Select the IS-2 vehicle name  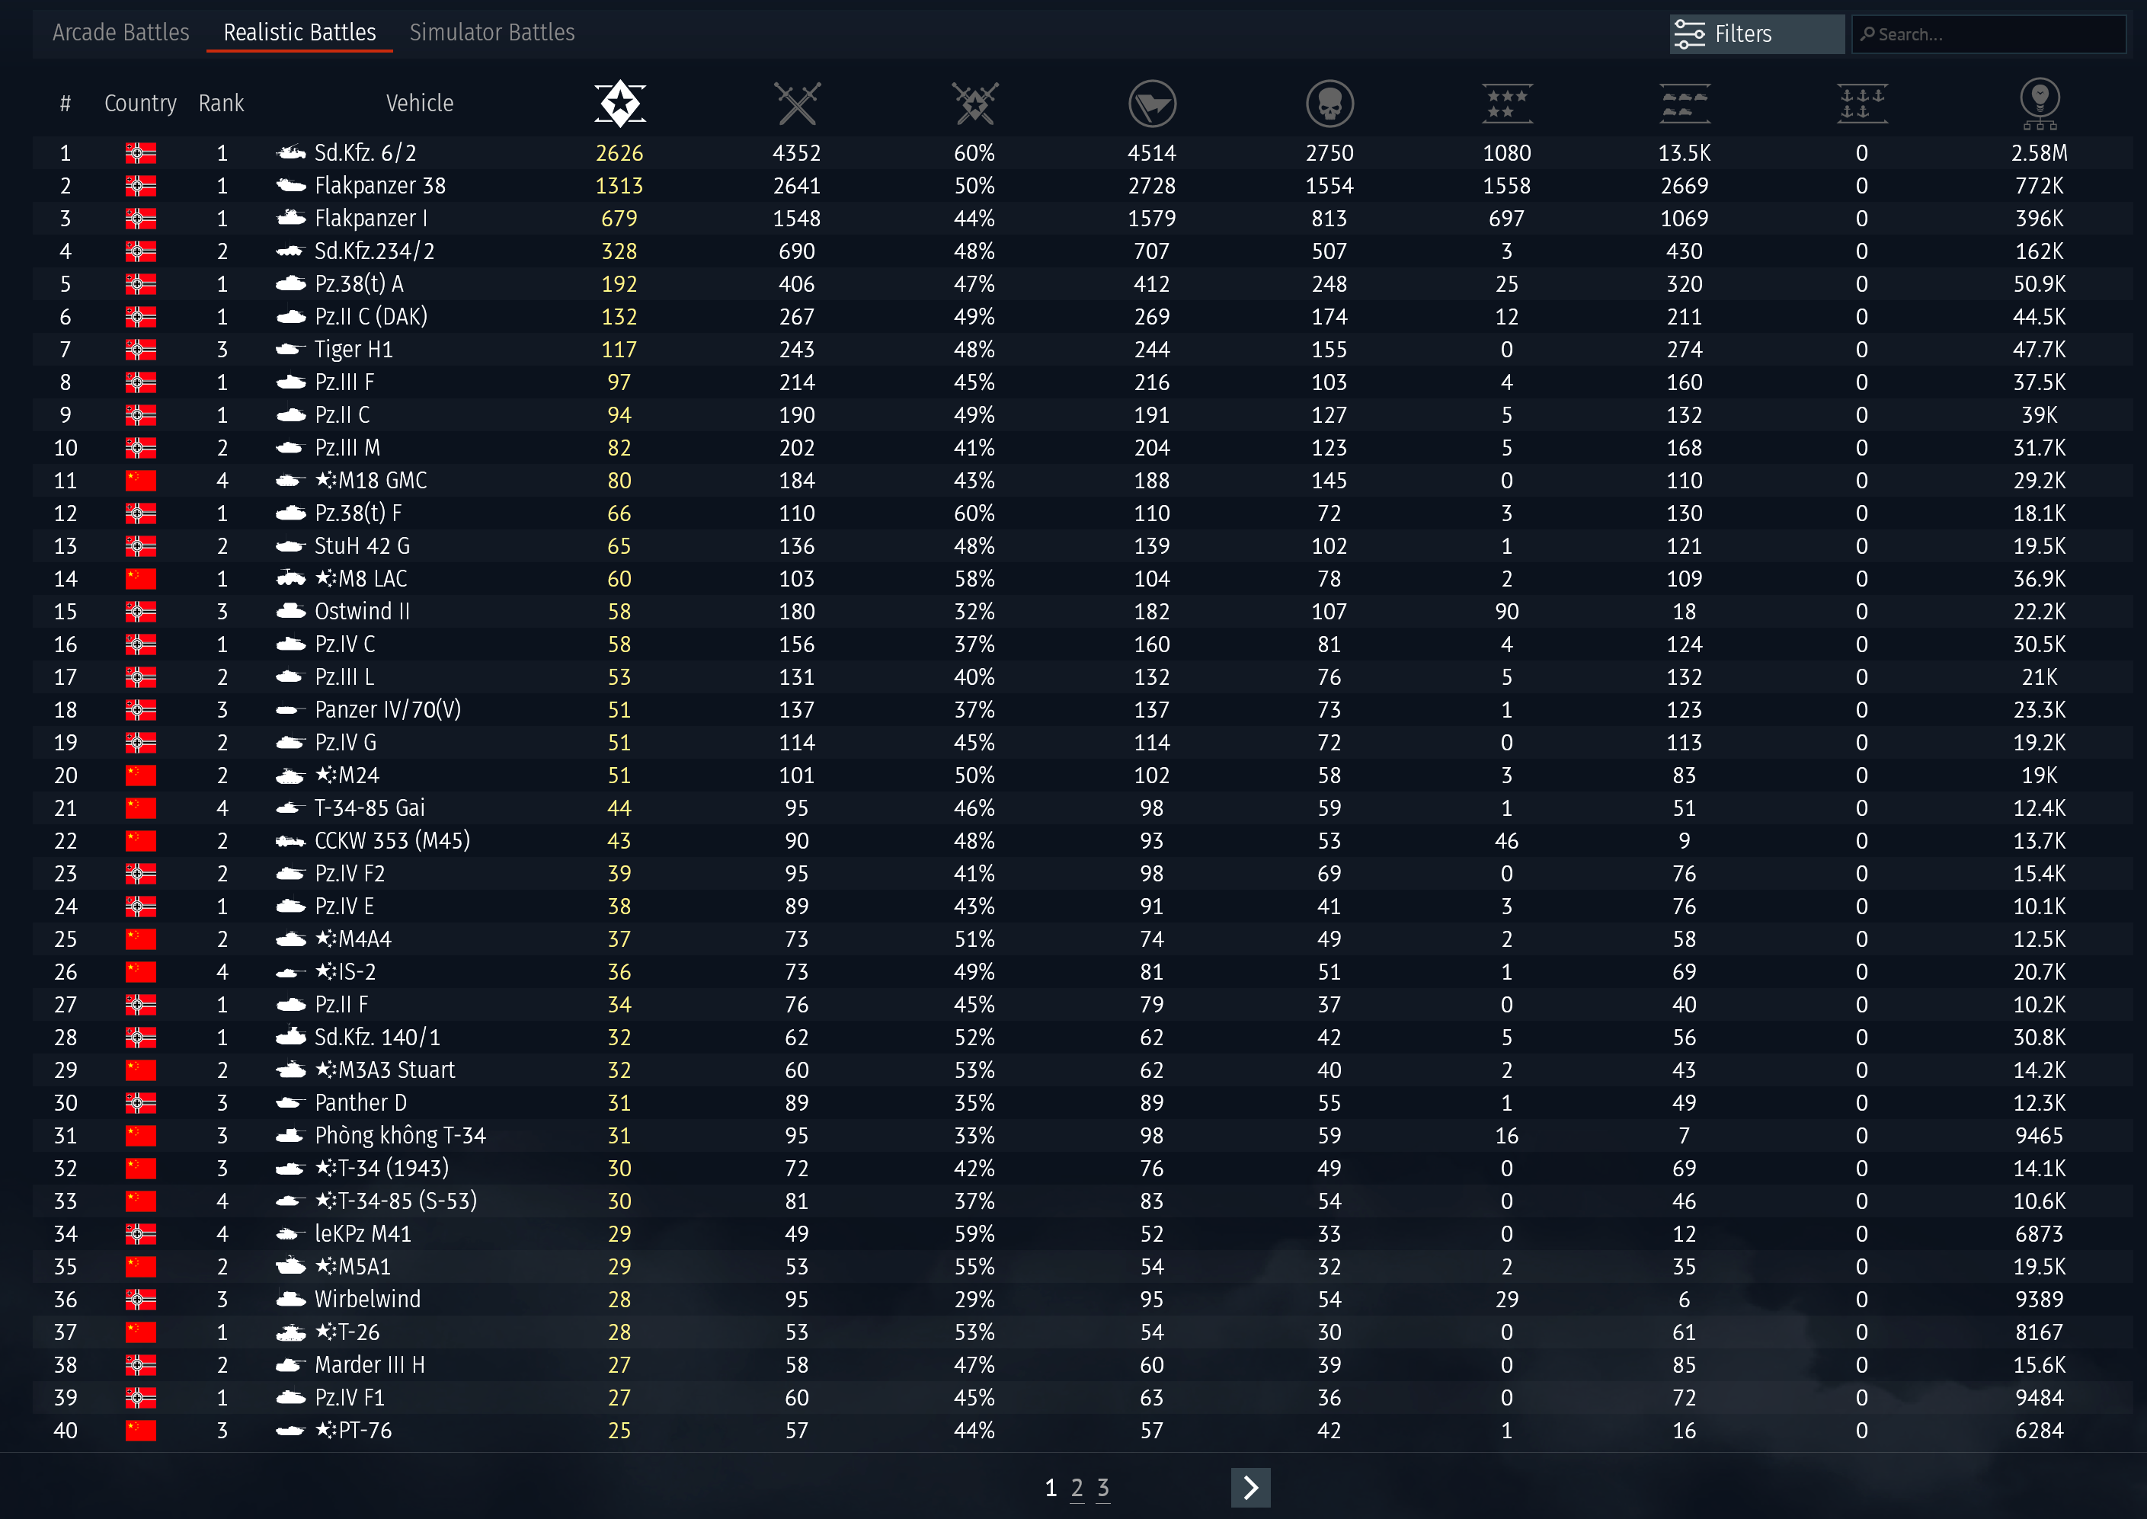click(345, 972)
